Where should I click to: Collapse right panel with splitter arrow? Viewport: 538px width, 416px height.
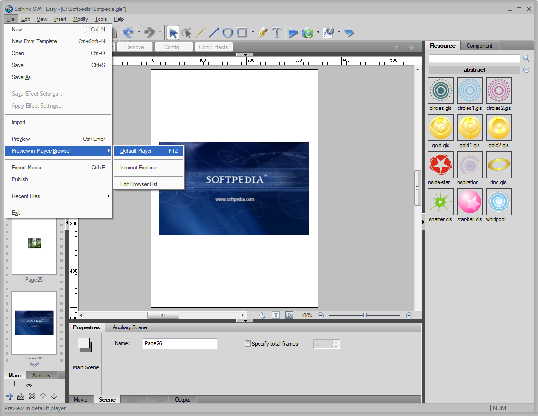423,222
